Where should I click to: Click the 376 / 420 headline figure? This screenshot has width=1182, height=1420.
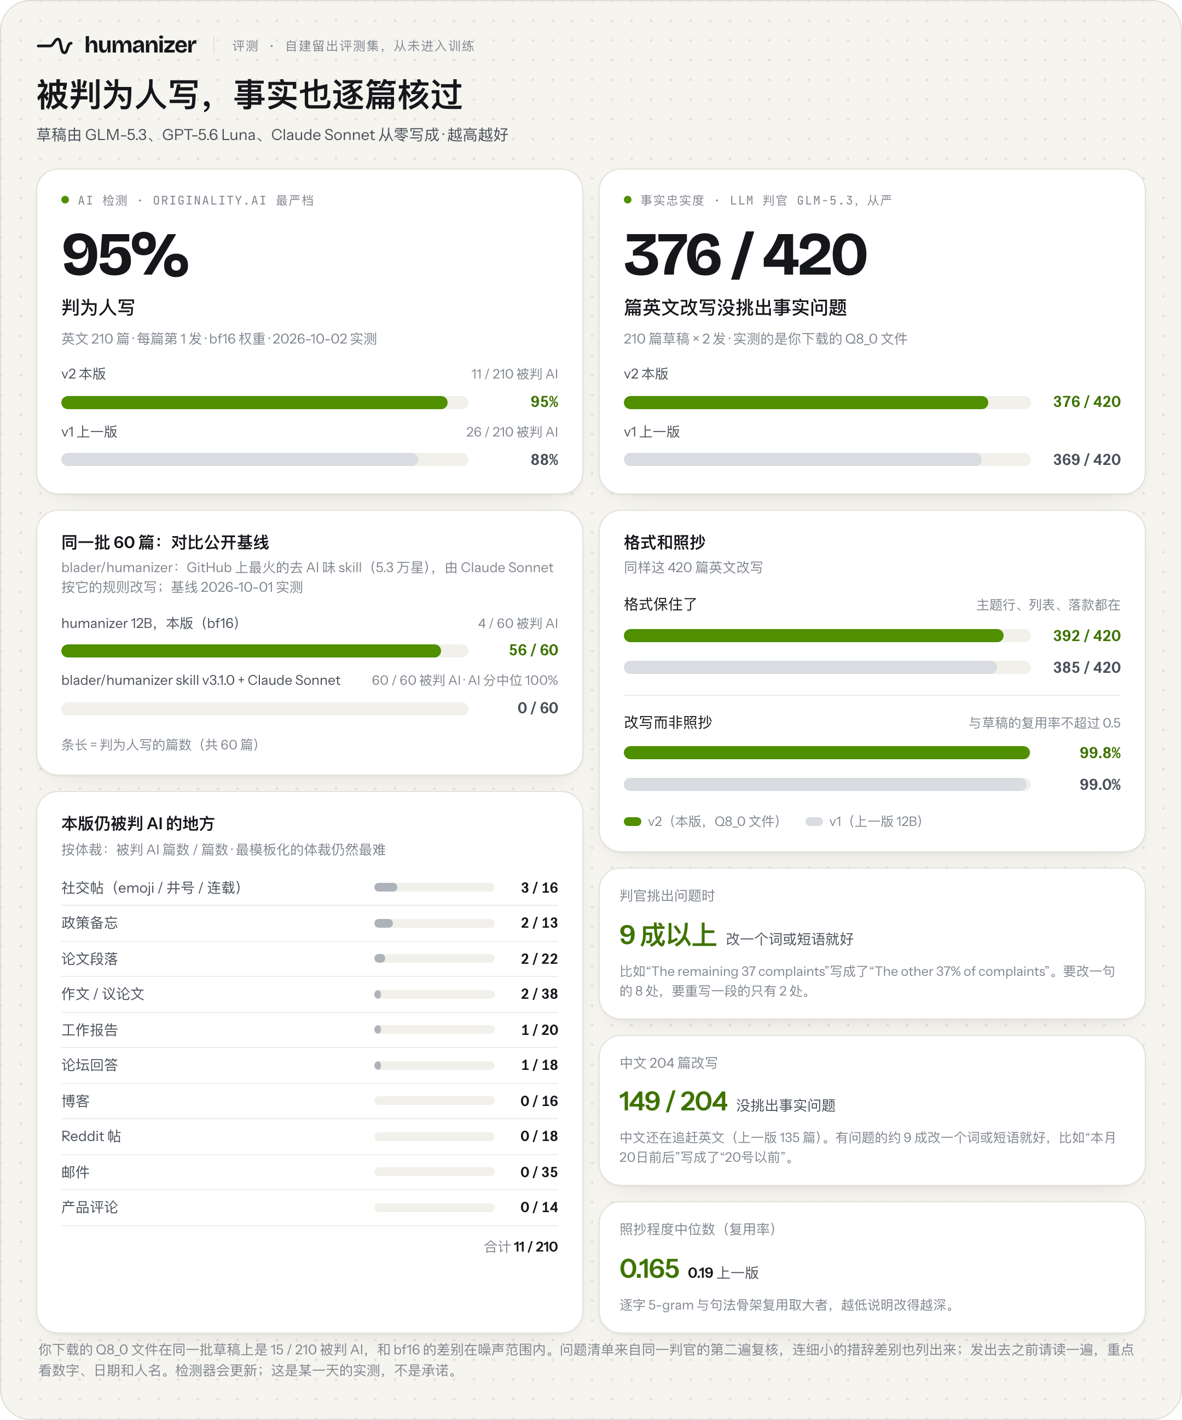[x=745, y=255]
